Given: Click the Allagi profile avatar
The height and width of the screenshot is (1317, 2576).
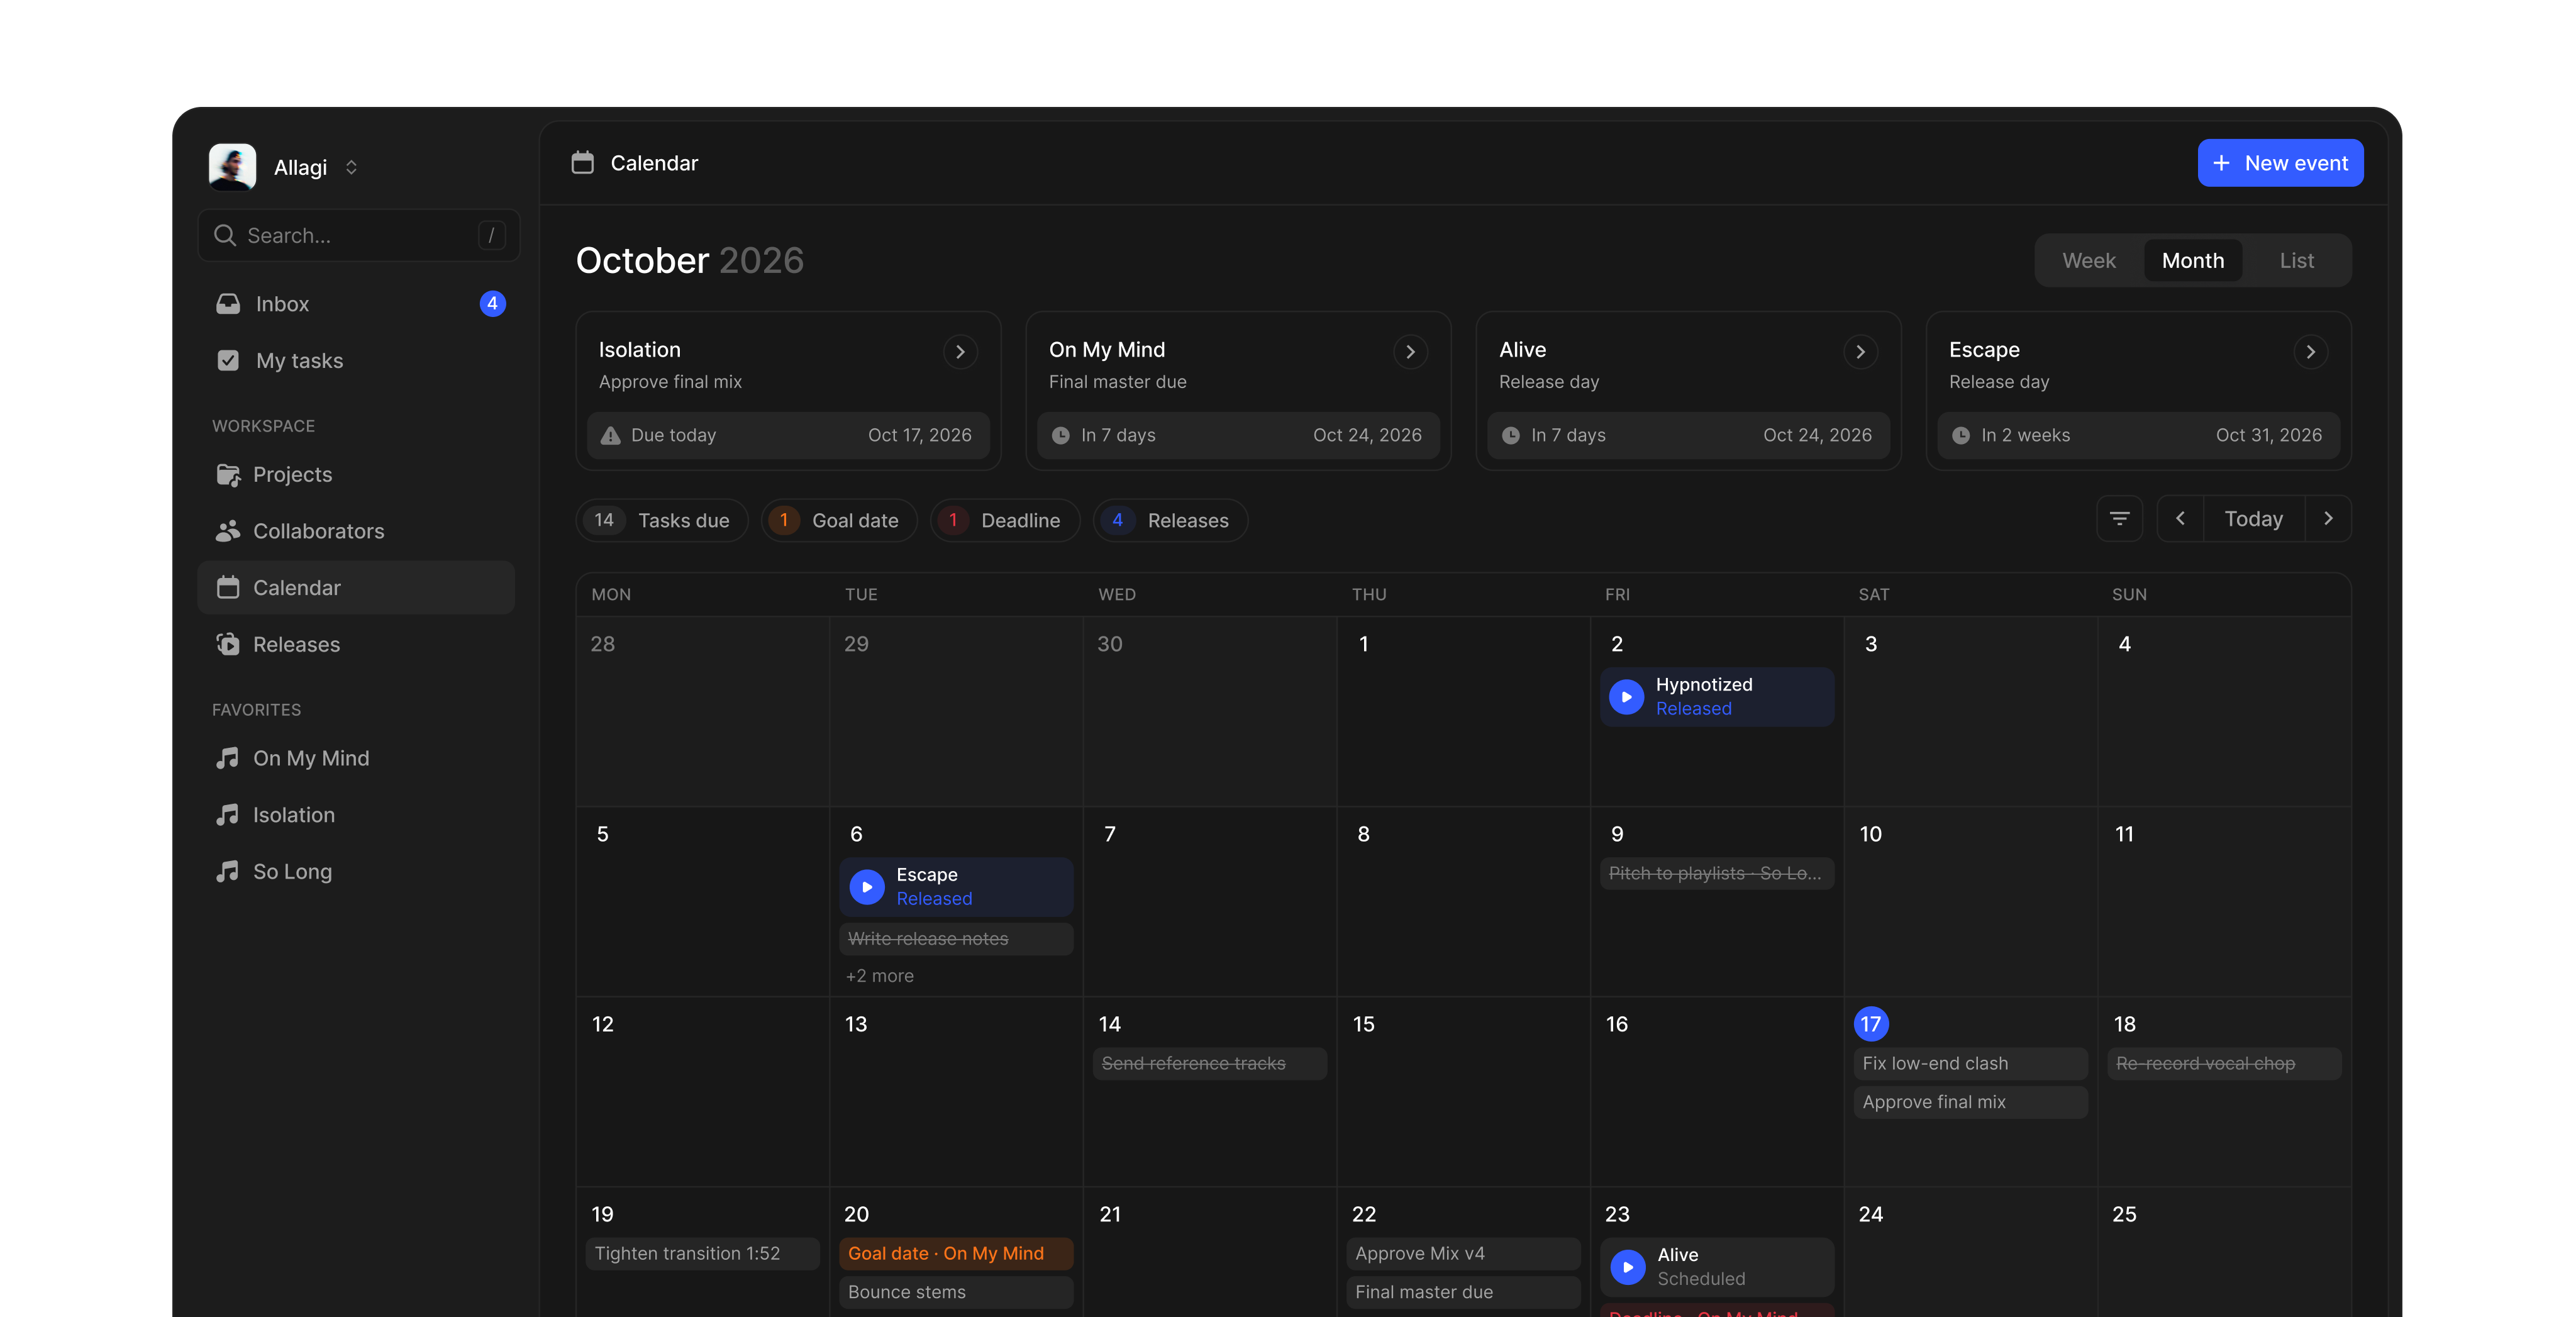Looking at the screenshot, I should [x=232, y=166].
